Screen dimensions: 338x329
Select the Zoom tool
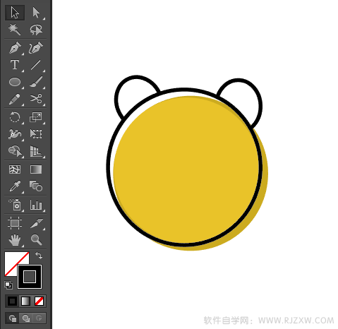click(x=36, y=240)
